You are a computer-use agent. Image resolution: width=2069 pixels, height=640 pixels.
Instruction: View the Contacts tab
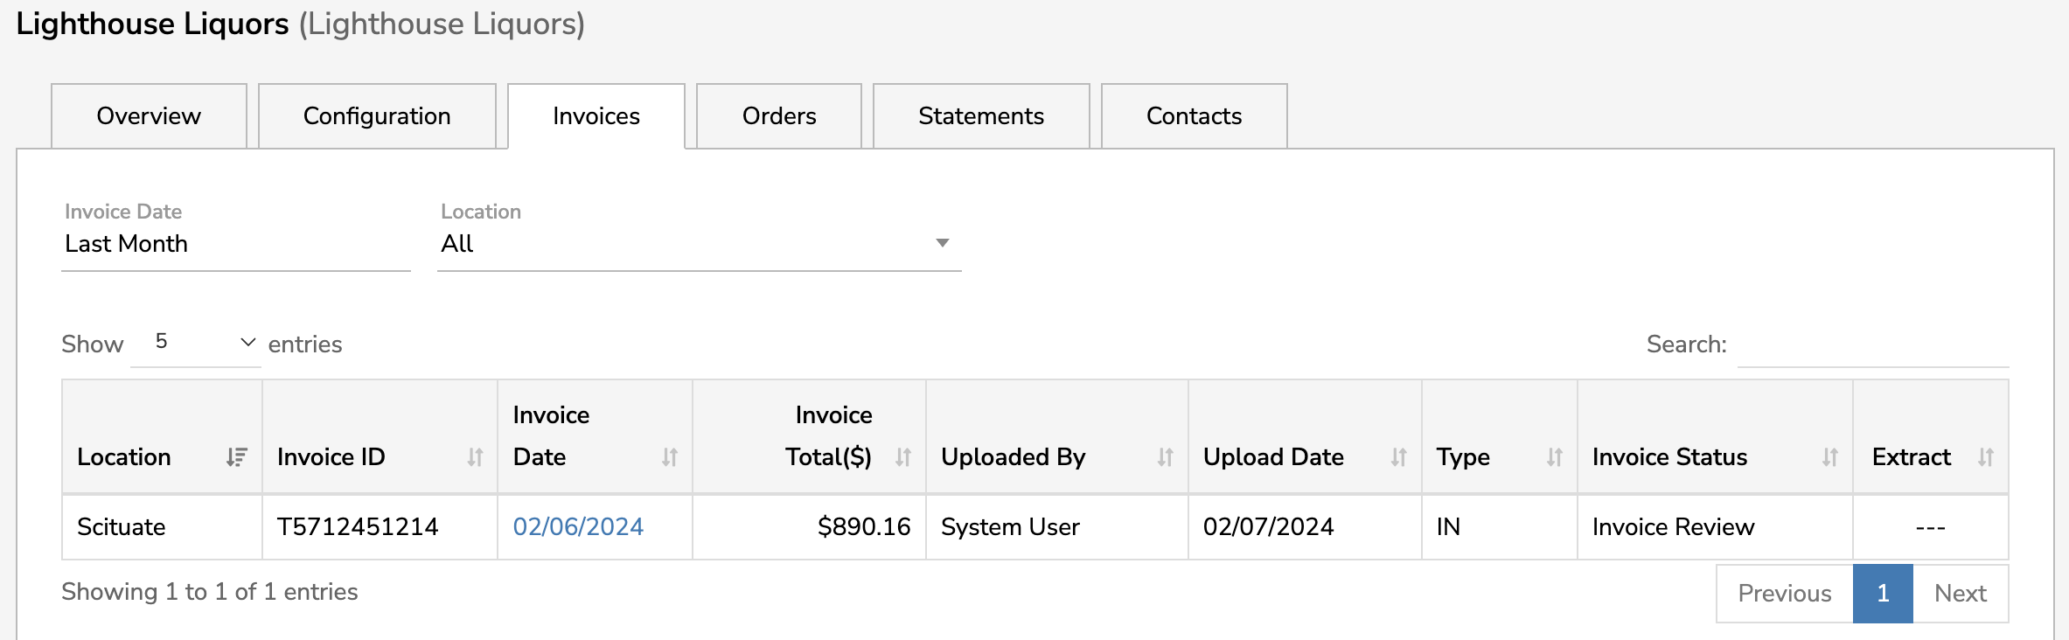pos(1194,116)
